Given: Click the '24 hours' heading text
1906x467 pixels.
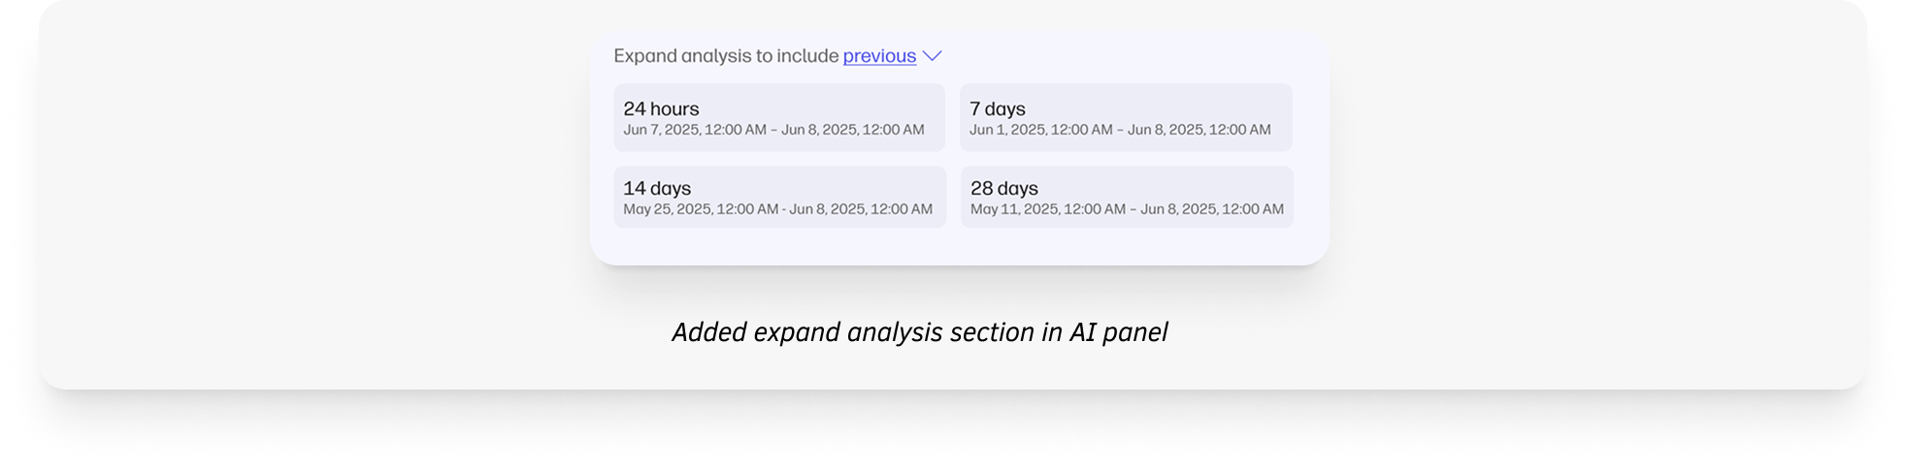Looking at the screenshot, I should click(x=661, y=109).
